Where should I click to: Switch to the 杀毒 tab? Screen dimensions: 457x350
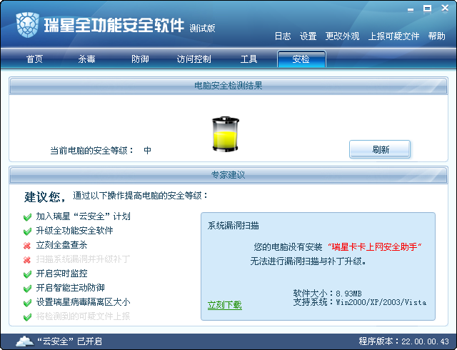pyautogui.click(x=87, y=59)
